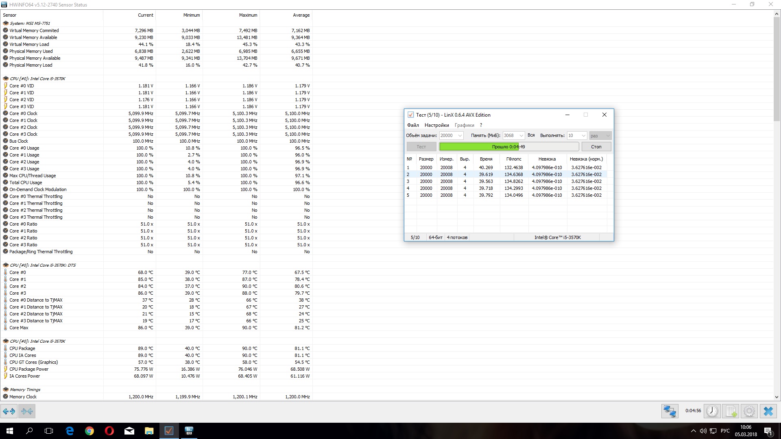This screenshot has width=781, height=439.
Task: Reset sensor timer with the clock icon
Action: [x=712, y=411]
